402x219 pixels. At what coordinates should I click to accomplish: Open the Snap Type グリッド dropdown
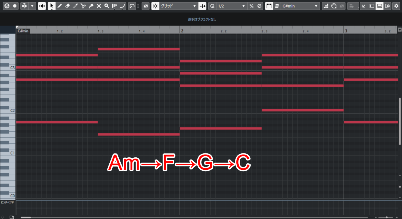(178, 6)
